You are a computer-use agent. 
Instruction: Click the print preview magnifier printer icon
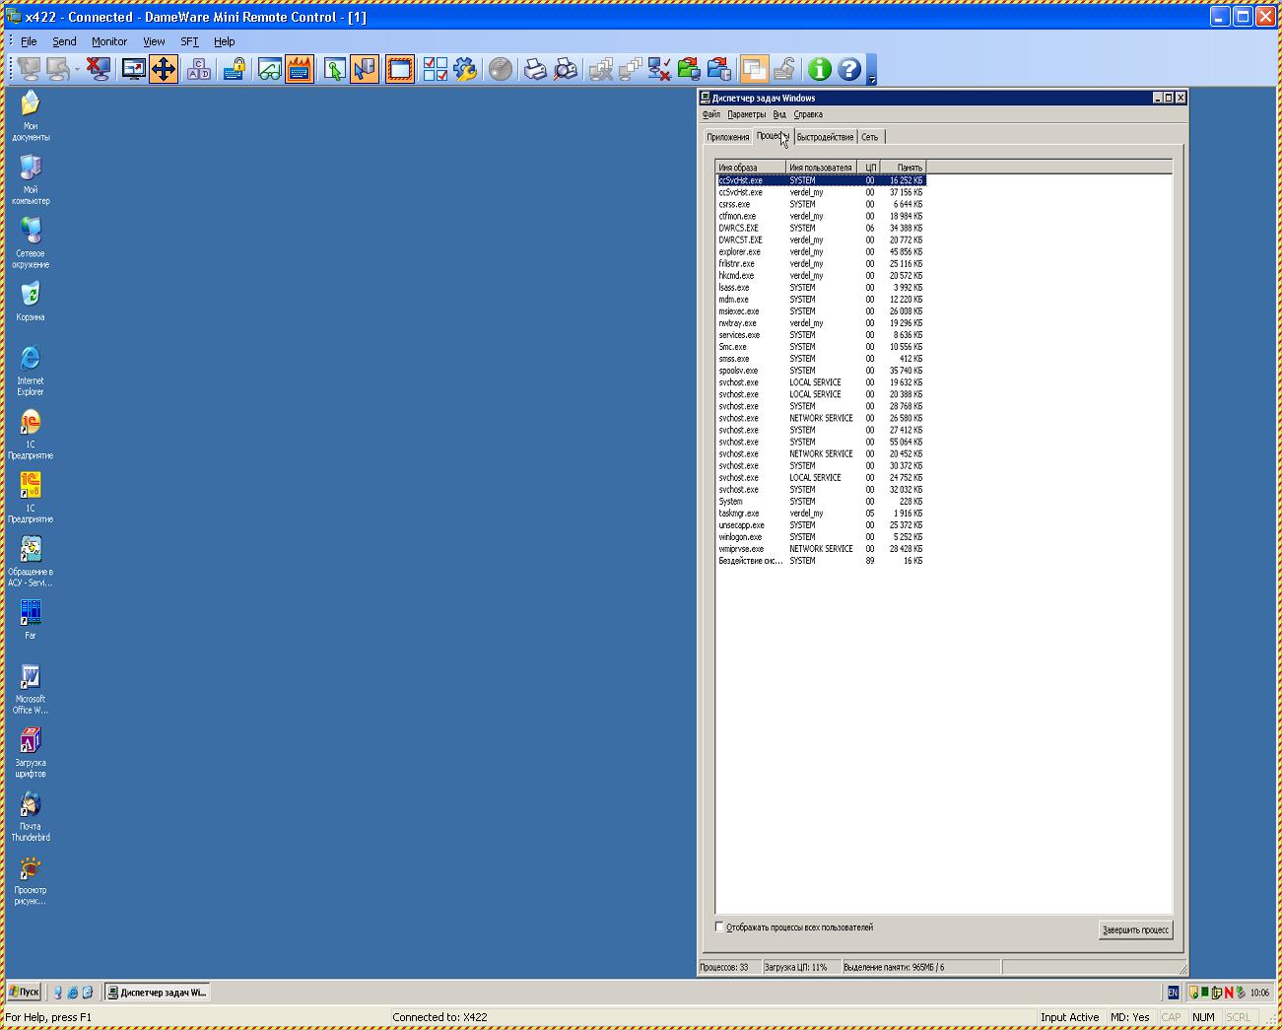[x=566, y=69]
